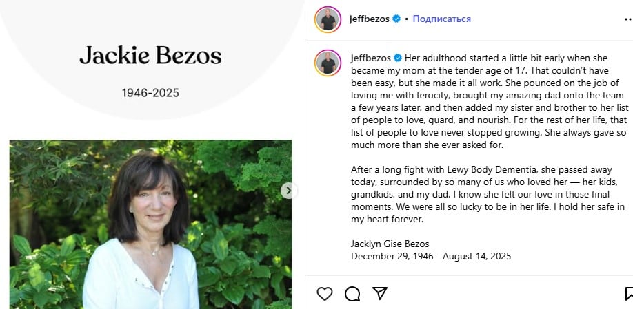Click the 1946-2025 years text
633x309 pixels.
click(x=150, y=93)
